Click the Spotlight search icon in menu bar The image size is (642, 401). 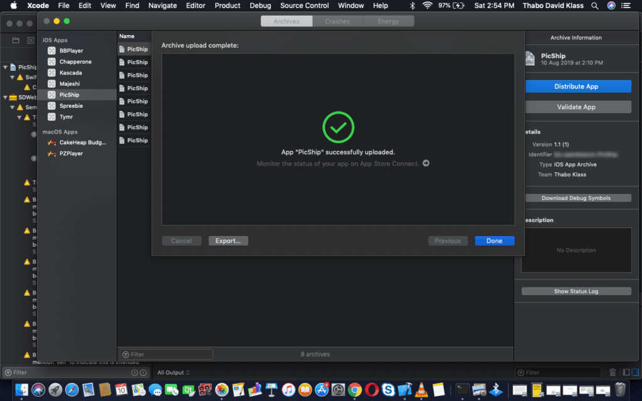[594, 6]
